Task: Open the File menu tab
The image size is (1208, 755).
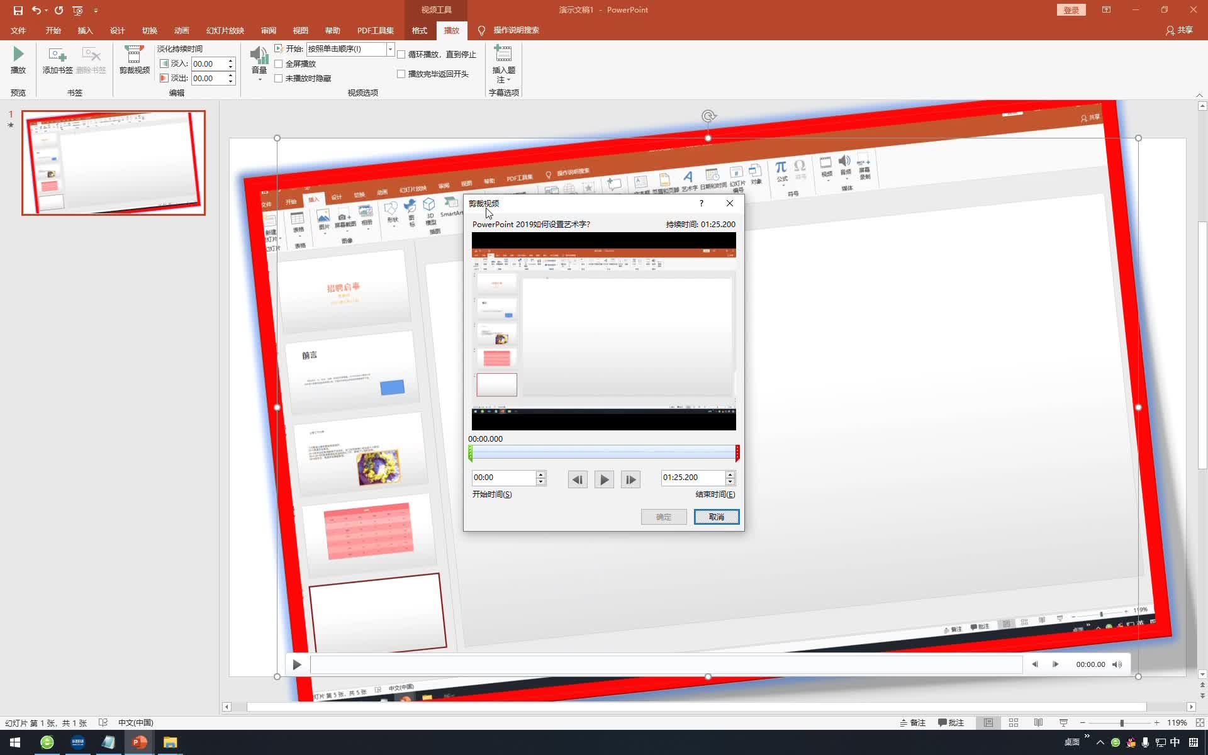Action: [x=18, y=30]
